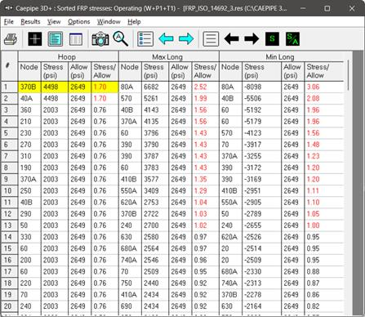The width and height of the screenshot is (365, 317).
Task: Click Max Long stress 3409 in row 10
Action: click(155, 191)
